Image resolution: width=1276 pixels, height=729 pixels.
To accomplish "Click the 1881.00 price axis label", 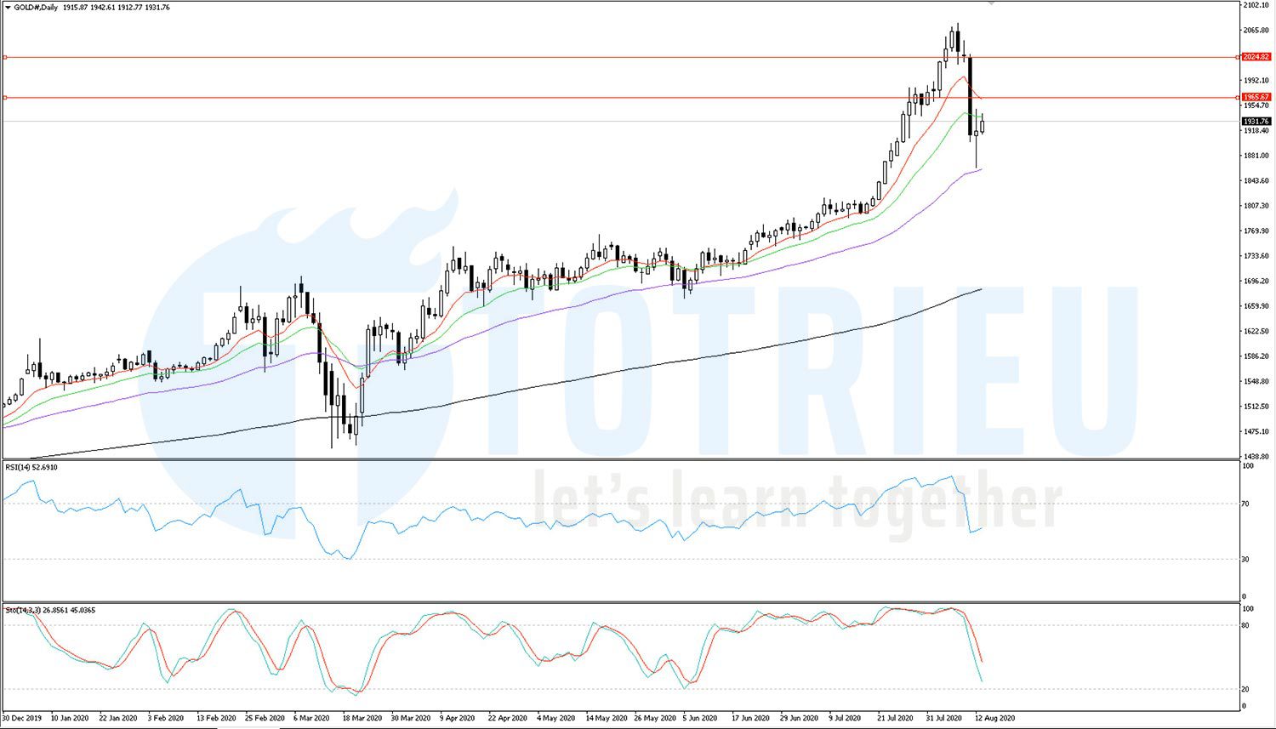I will click(x=1256, y=156).
